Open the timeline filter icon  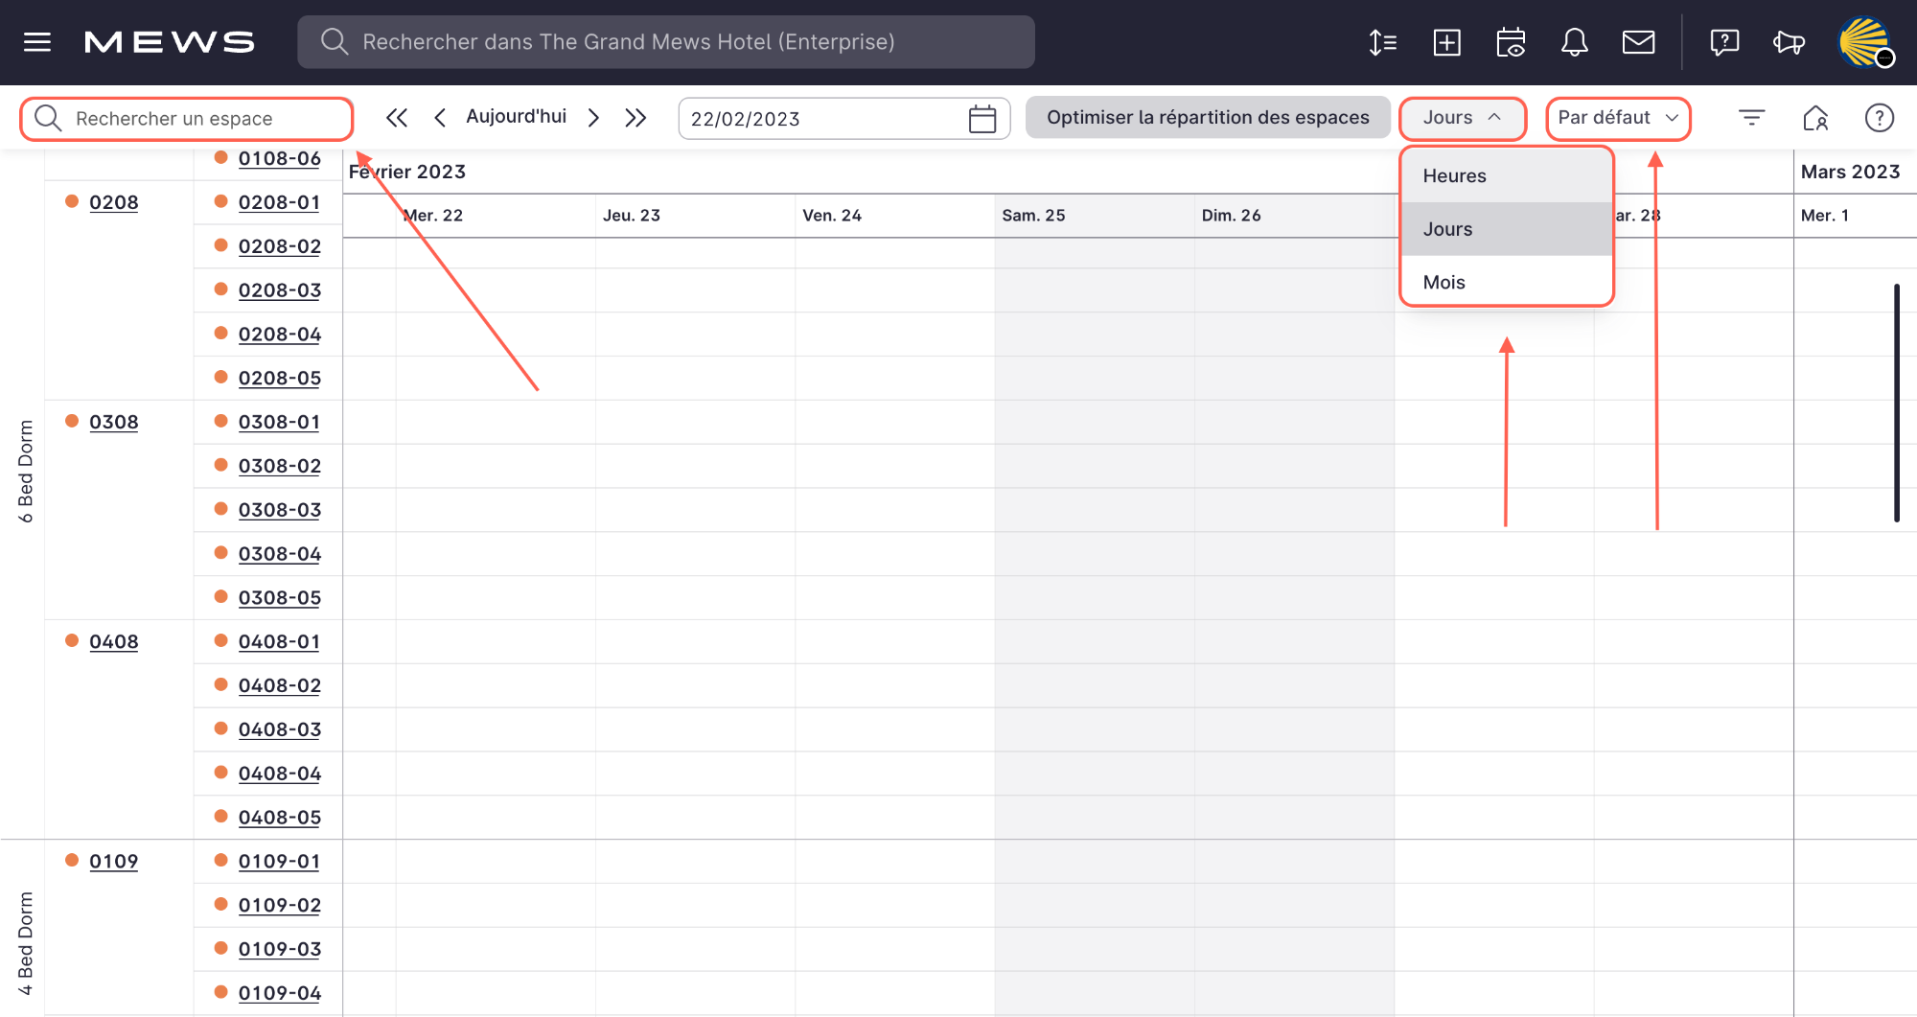coord(1751,118)
